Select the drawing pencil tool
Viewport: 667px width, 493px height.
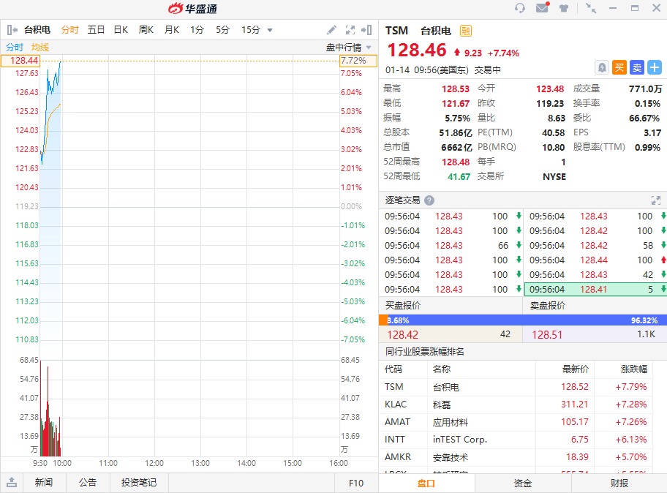(x=331, y=30)
